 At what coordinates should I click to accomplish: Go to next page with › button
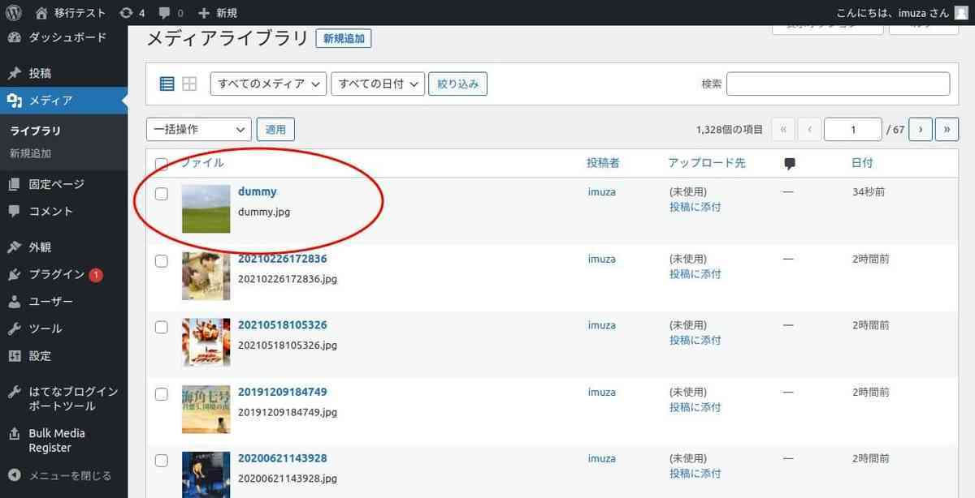point(921,129)
